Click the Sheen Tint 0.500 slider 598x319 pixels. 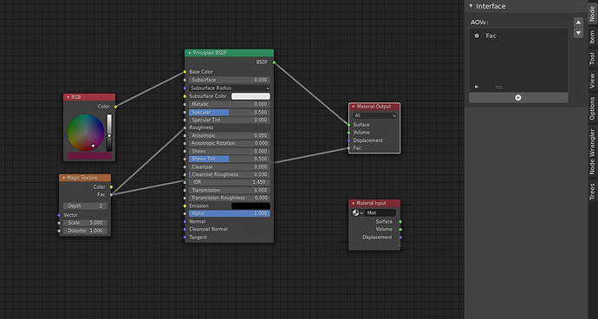230,159
